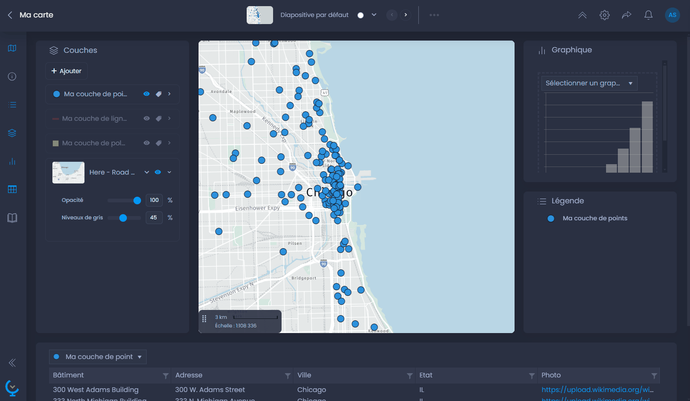Click the 300 W. Adams Street cell
Screen dimensions: 690x401
tap(210, 390)
